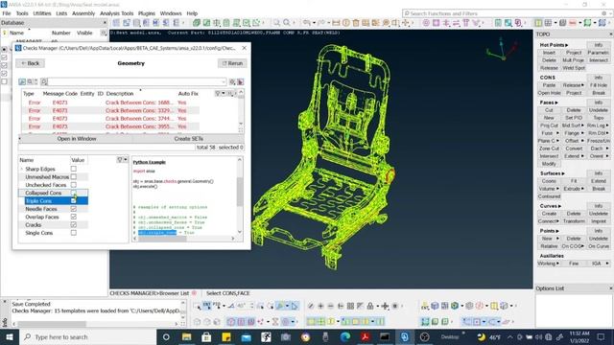Expand the Faces section arrow in TOPO

(556, 103)
